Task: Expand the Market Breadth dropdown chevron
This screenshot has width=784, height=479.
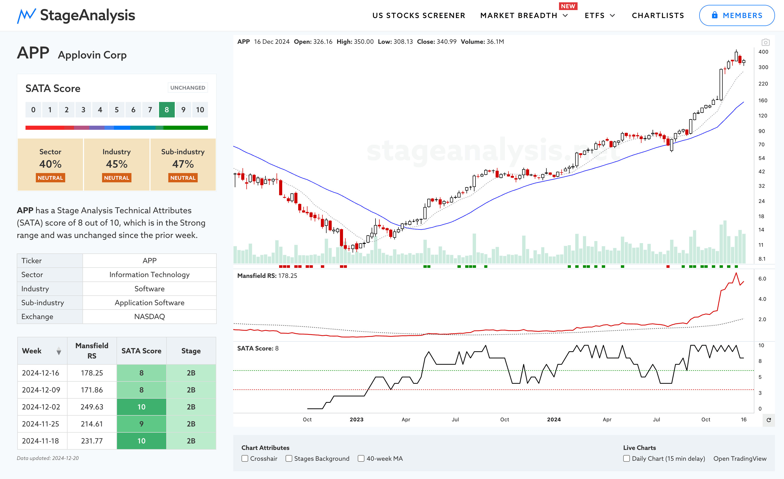Action: (x=565, y=15)
